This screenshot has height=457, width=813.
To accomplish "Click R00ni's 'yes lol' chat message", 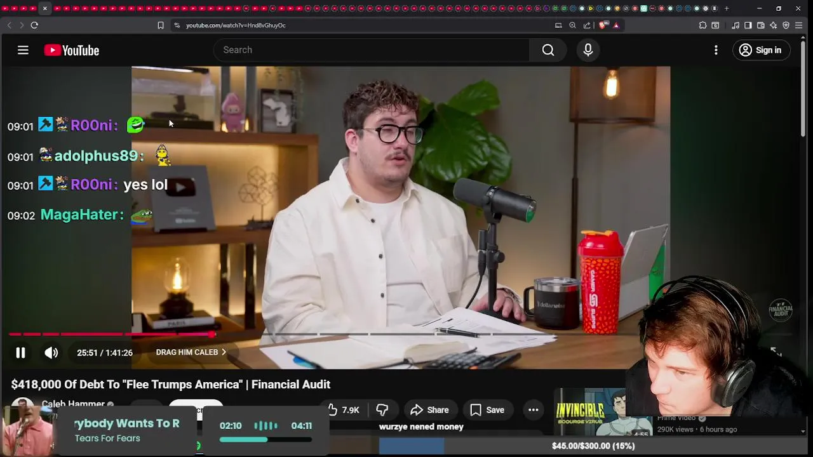I will [145, 185].
